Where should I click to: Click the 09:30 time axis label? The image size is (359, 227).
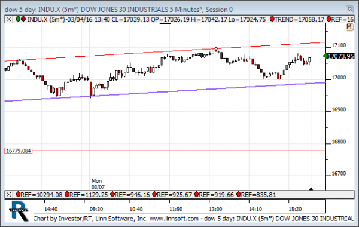pos(96,209)
